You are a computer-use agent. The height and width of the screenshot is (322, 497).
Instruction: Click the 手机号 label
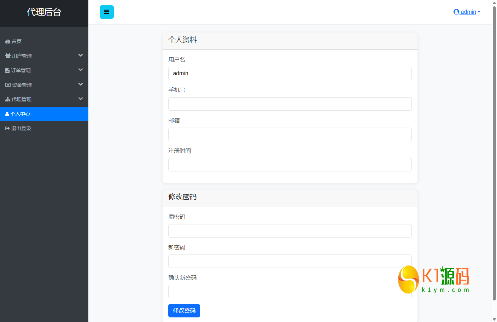(x=177, y=90)
